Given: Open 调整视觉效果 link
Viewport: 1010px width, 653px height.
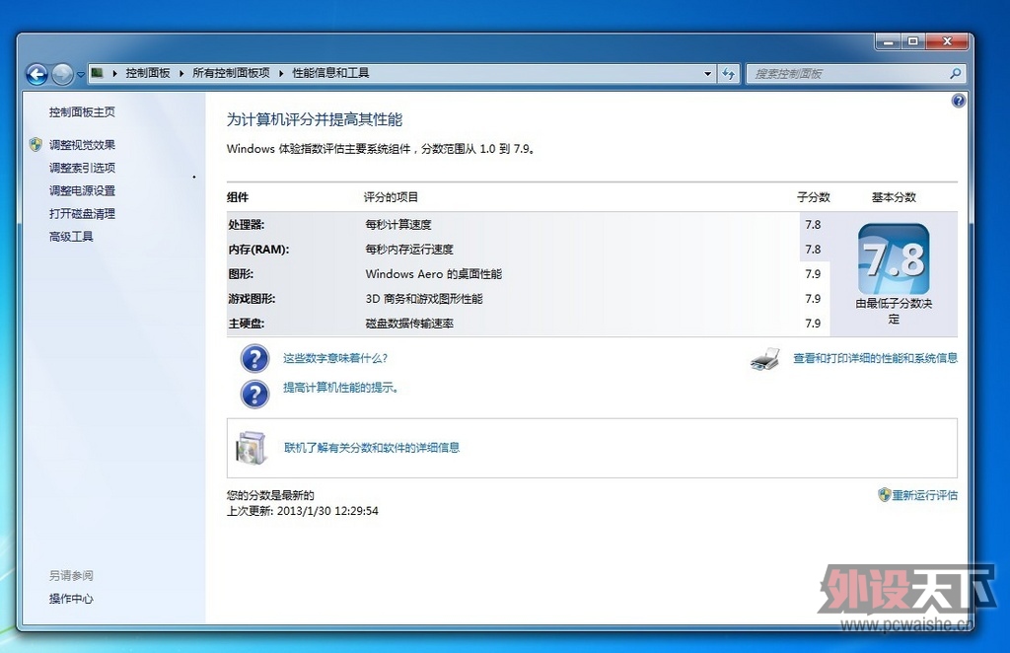Looking at the screenshot, I should click(x=82, y=145).
